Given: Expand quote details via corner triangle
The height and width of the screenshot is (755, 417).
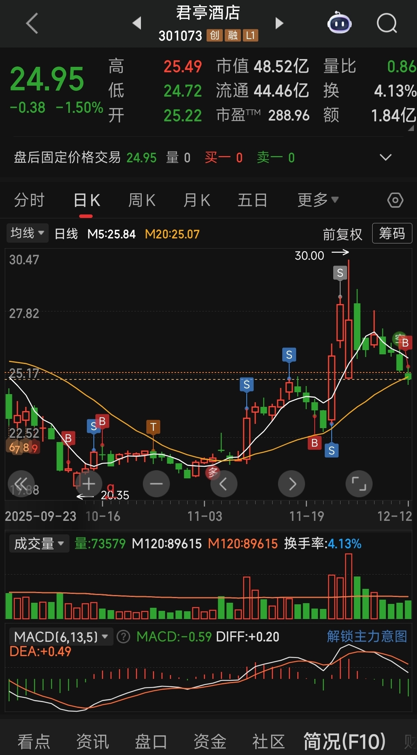Looking at the screenshot, I should point(410,128).
